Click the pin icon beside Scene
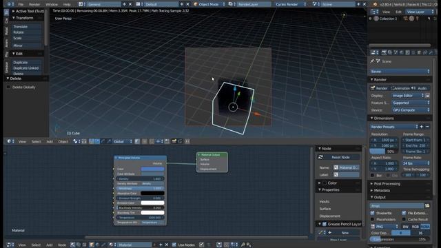The height and width of the screenshot is (248, 441). pos(372,61)
